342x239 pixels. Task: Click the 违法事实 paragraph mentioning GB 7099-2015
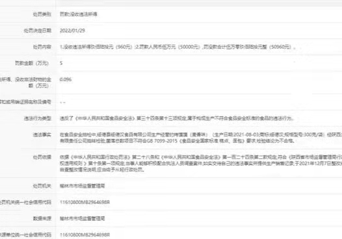pos(201,138)
